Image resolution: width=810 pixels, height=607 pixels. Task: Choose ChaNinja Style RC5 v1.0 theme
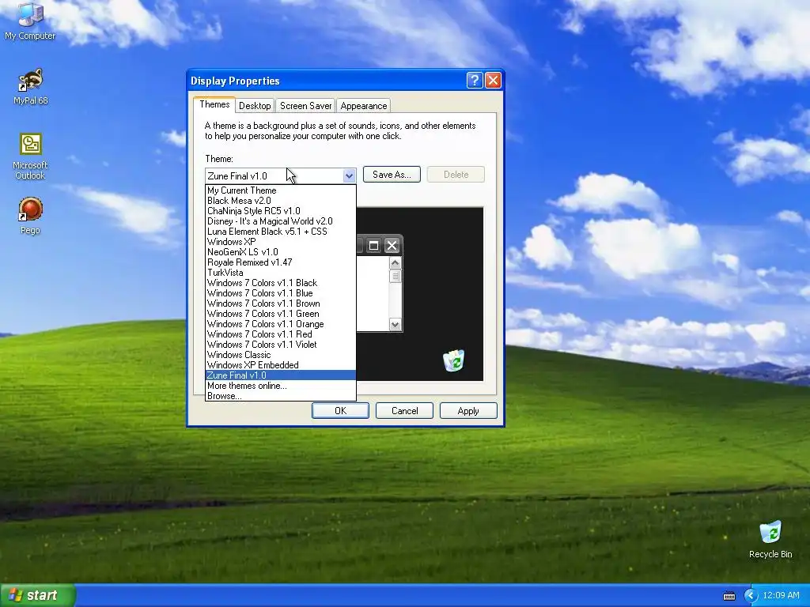(x=281, y=211)
